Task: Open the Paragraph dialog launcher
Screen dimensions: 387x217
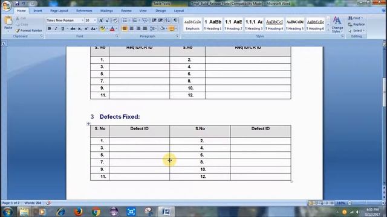Action: [177, 36]
